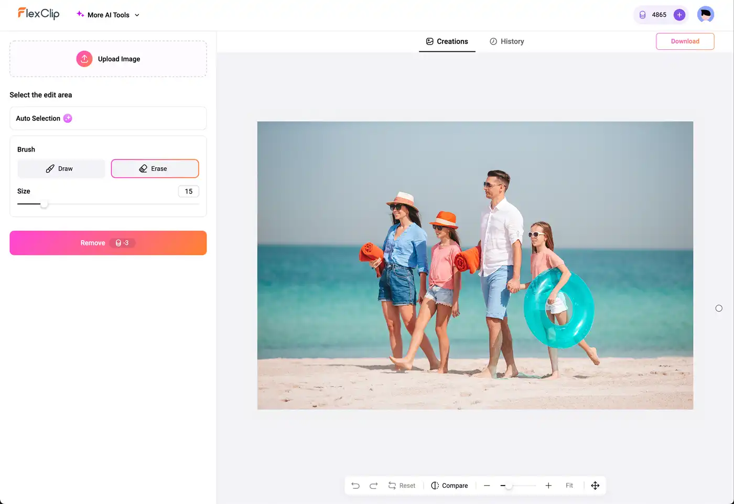Click the brush Size slider handle
Screen dimensions: 734x504
tap(44, 204)
